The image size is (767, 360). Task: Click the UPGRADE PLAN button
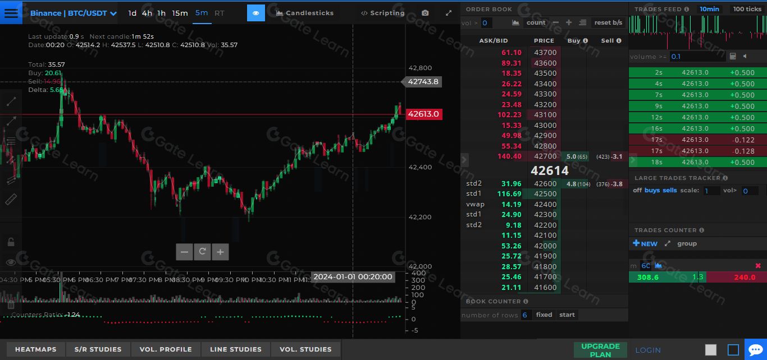pyautogui.click(x=600, y=350)
